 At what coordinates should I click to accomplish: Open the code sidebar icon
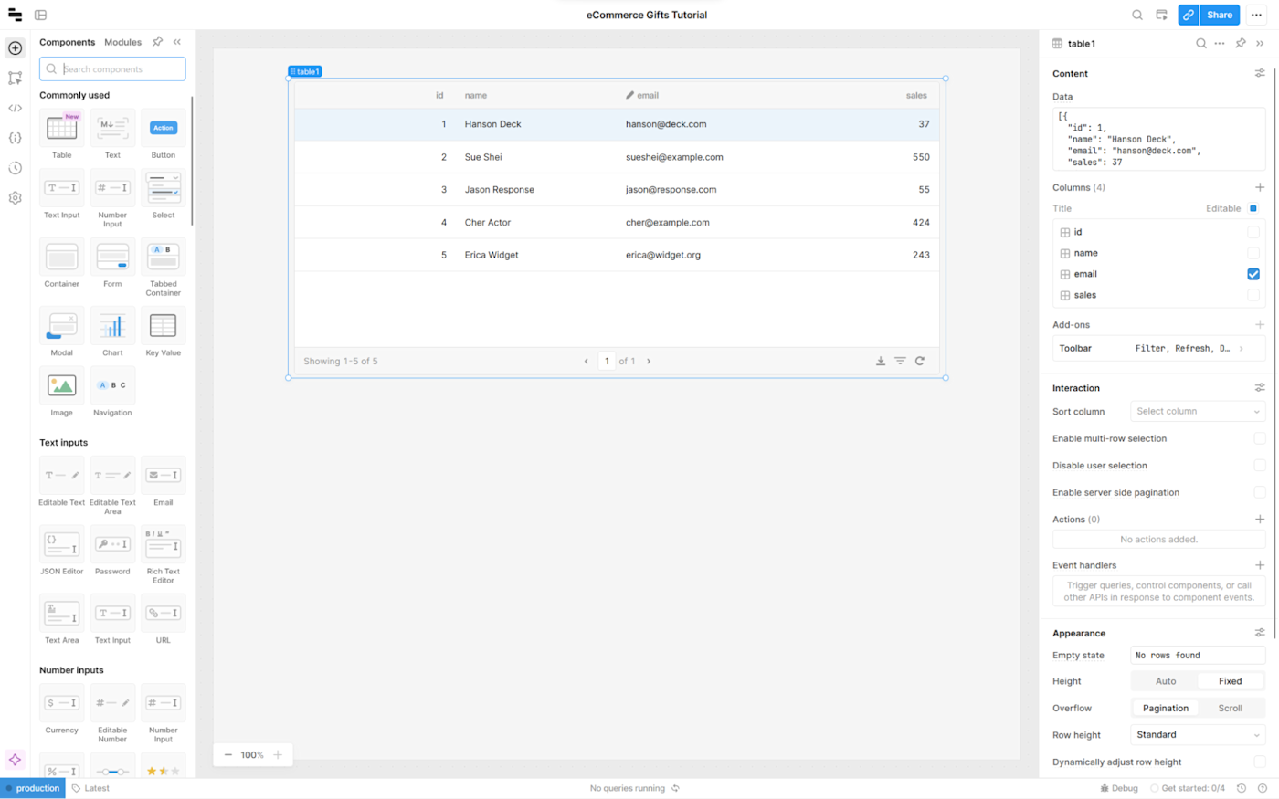(x=15, y=108)
